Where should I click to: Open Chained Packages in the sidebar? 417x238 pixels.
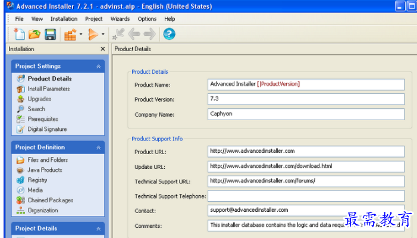click(x=50, y=201)
